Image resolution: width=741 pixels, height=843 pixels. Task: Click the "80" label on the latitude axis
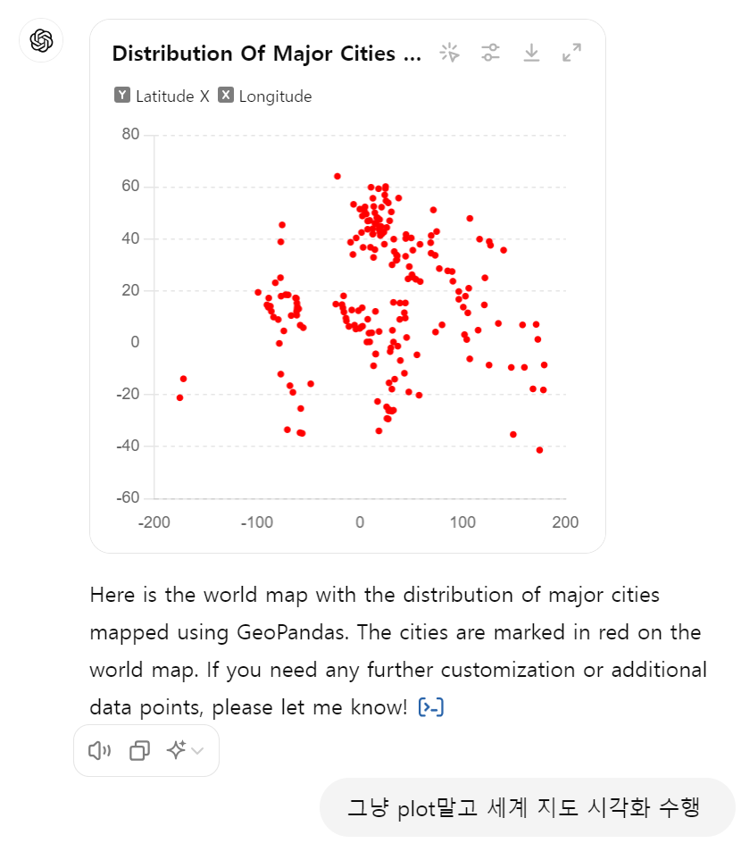(x=130, y=135)
